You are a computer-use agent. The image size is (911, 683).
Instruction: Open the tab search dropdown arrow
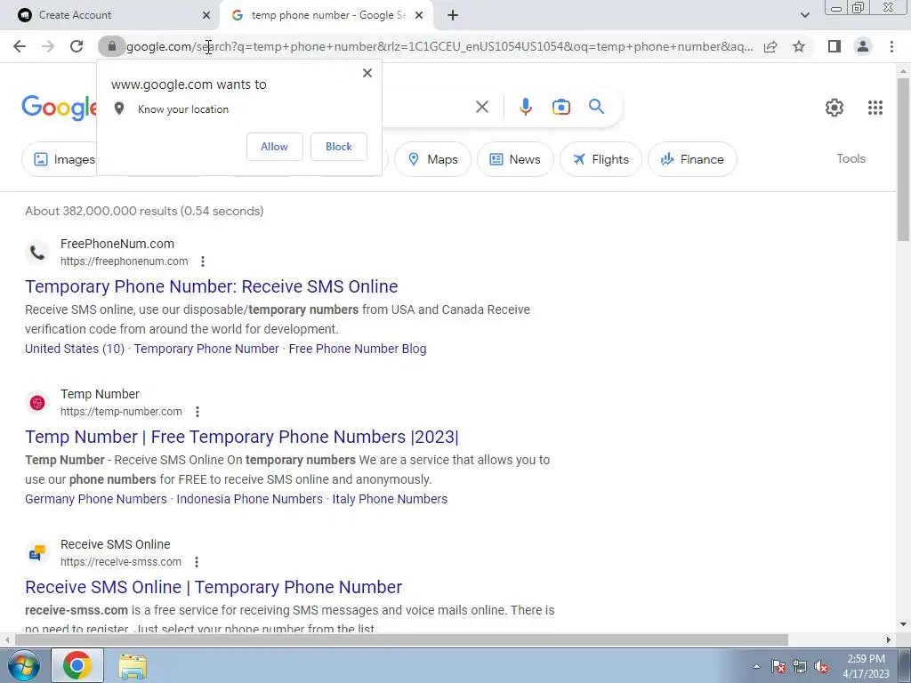click(x=804, y=16)
